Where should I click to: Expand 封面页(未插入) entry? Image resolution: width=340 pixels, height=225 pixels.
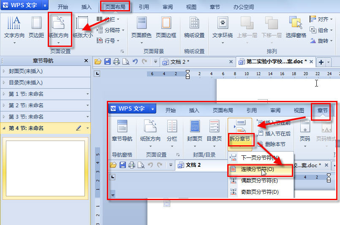click(4, 71)
